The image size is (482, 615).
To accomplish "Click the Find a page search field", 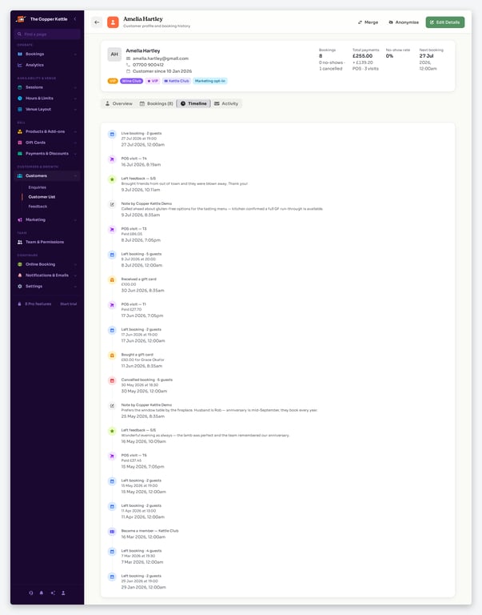I will (x=47, y=34).
